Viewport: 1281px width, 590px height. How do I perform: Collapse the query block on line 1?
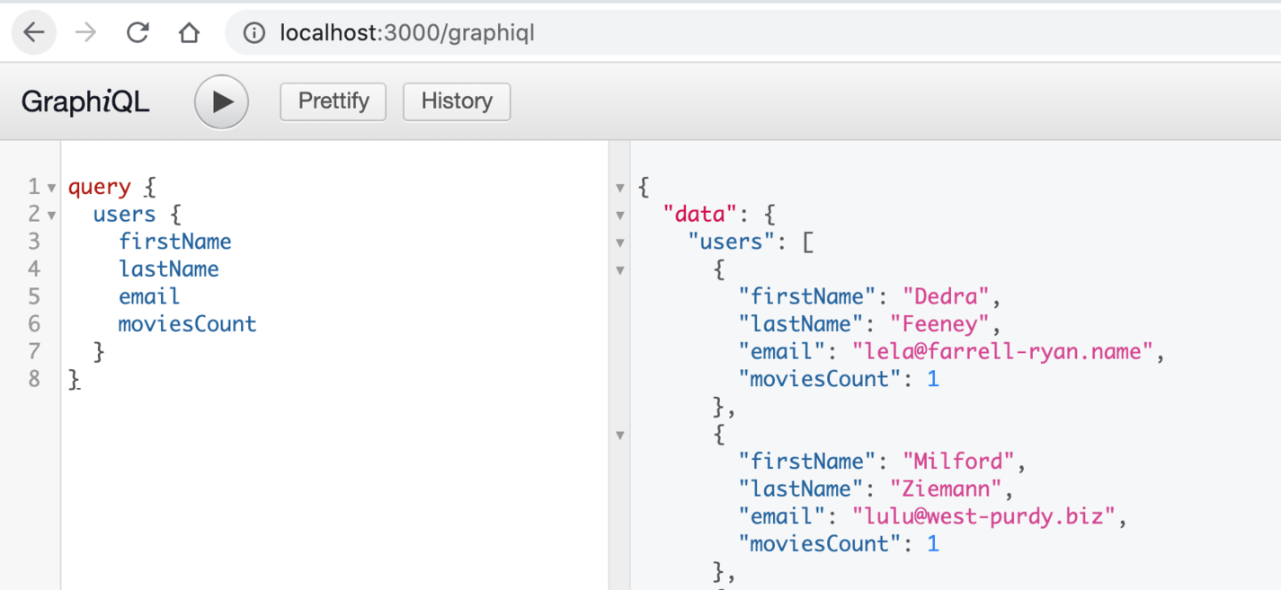click(51, 188)
